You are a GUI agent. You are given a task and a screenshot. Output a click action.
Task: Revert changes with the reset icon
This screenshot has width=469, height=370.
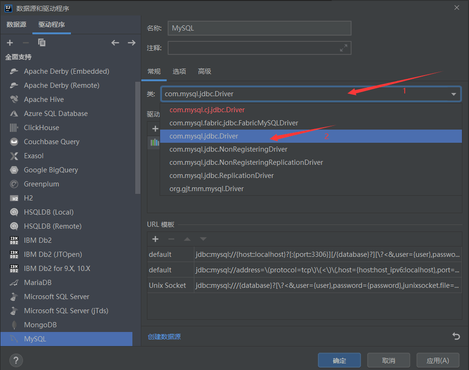point(455,336)
